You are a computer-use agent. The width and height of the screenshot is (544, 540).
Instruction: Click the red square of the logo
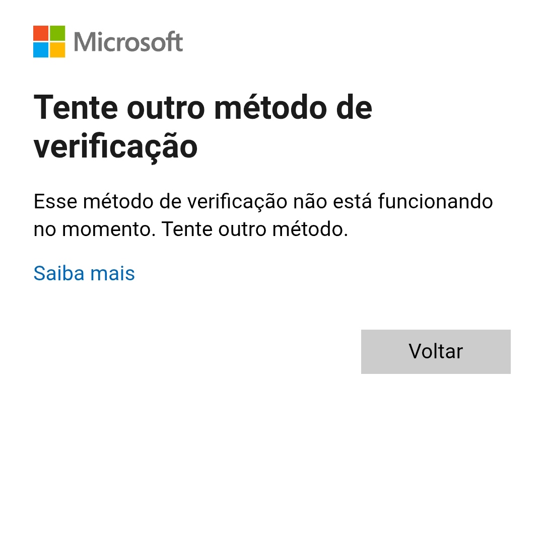[41, 33]
